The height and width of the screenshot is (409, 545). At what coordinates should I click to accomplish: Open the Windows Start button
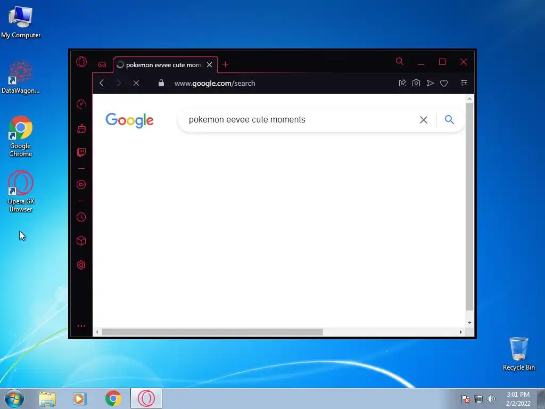point(14,398)
